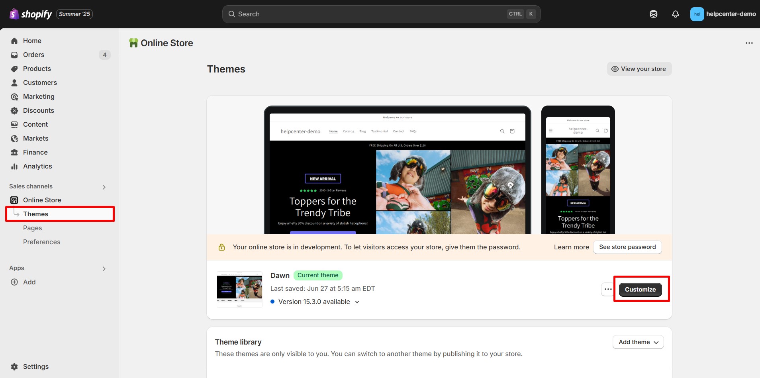Expand the Sales channels chevron
The height and width of the screenshot is (378, 760).
point(104,187)
